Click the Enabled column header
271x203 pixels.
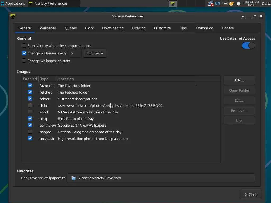(30, 79)
